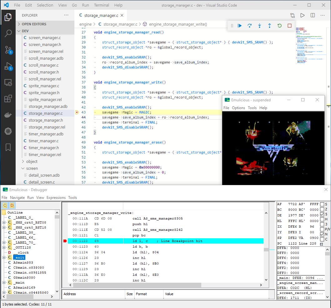Screen dimensions: 331x308
Task: Check the Z flag checkbox in register panel
Action: pyautogui.click(x=322, y=210)
